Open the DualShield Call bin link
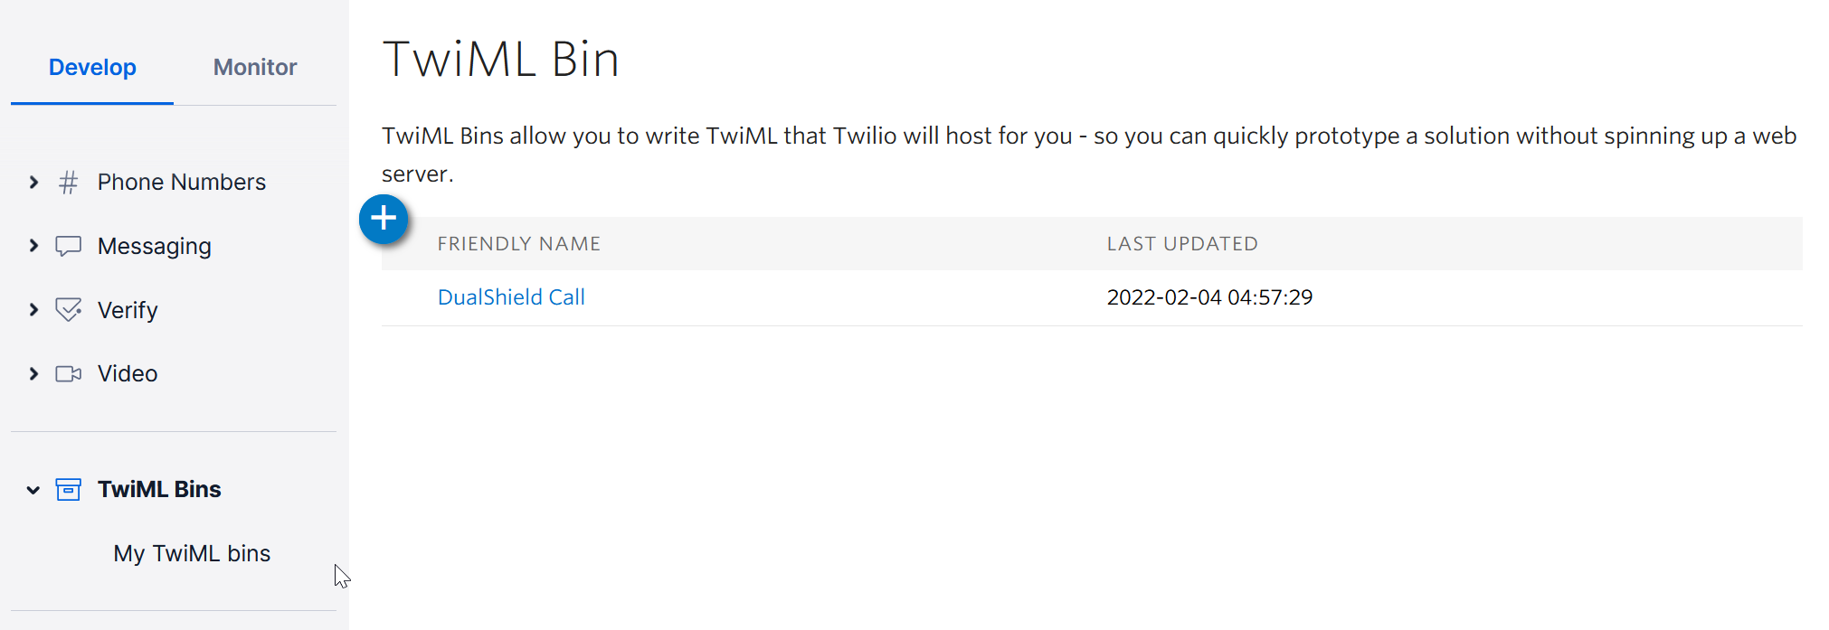 tap(511, 297)
